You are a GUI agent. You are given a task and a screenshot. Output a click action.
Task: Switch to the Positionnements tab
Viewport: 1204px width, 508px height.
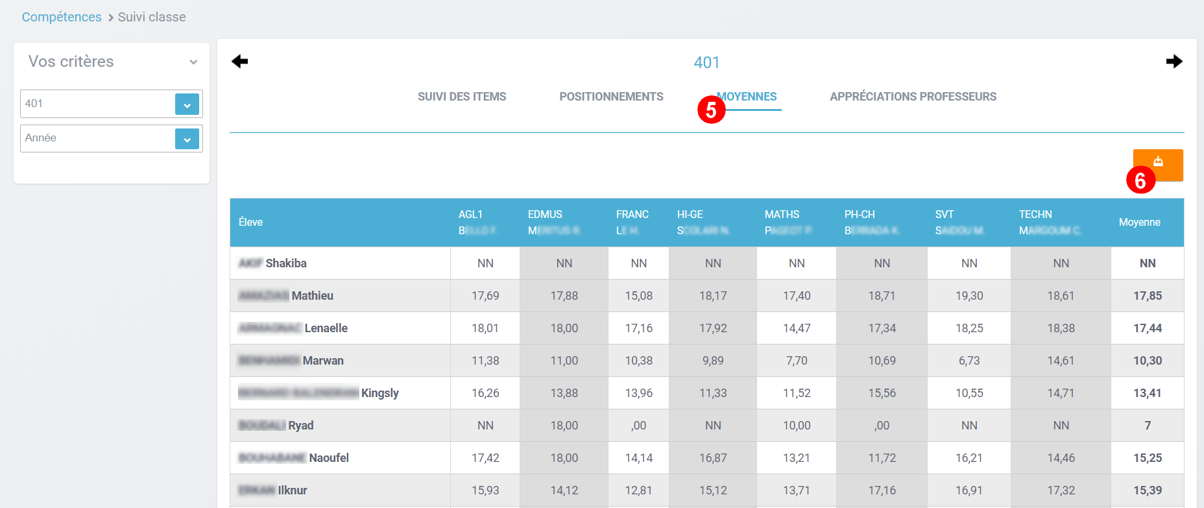tap(611, 97)
